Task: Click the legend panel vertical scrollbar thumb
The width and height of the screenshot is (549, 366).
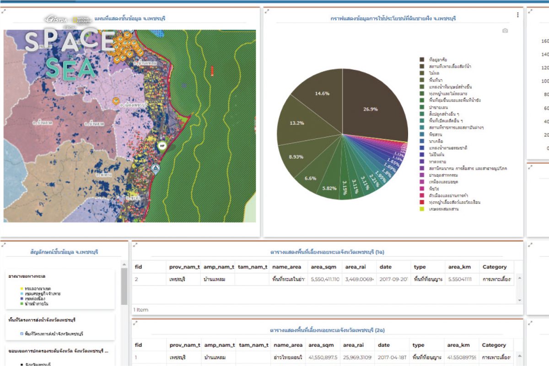Action: (x=124, y=286)
